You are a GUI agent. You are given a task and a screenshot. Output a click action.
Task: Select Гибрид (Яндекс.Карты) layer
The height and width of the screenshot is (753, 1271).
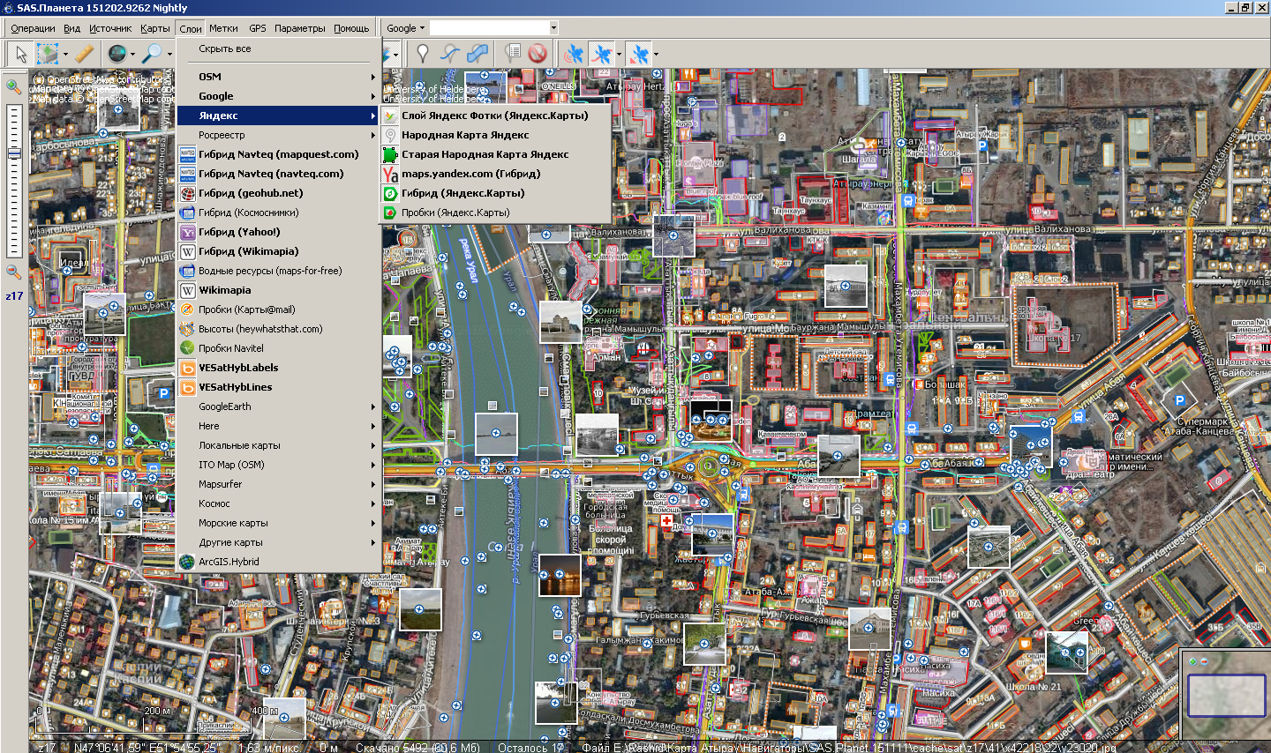tap(495, 193)
